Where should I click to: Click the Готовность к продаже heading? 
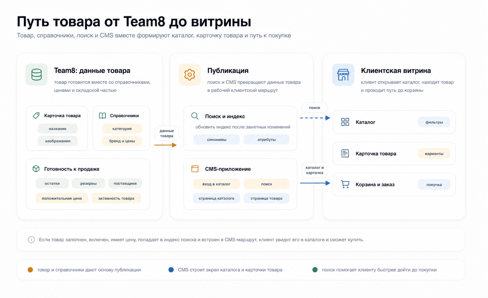[72, 169]
